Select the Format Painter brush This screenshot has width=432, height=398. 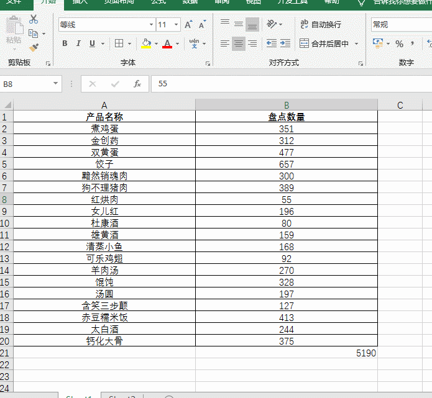[x=34, y=47]
